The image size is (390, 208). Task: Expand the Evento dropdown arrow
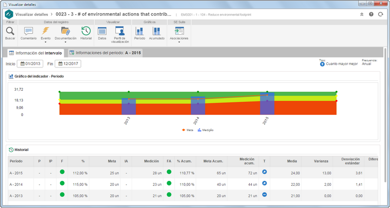(x=46, y=42)
